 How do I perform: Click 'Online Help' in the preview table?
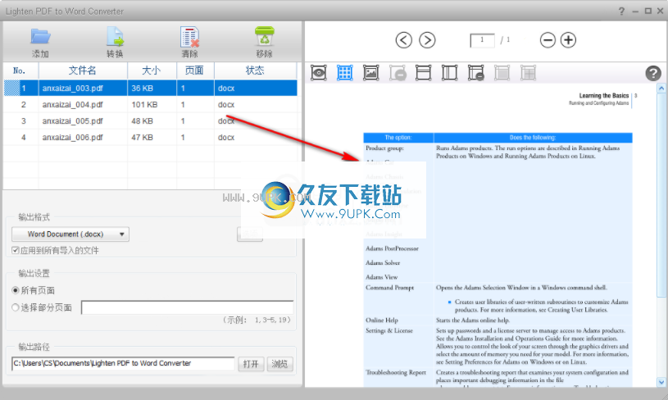pyautogui.click(x=382, y=320)
